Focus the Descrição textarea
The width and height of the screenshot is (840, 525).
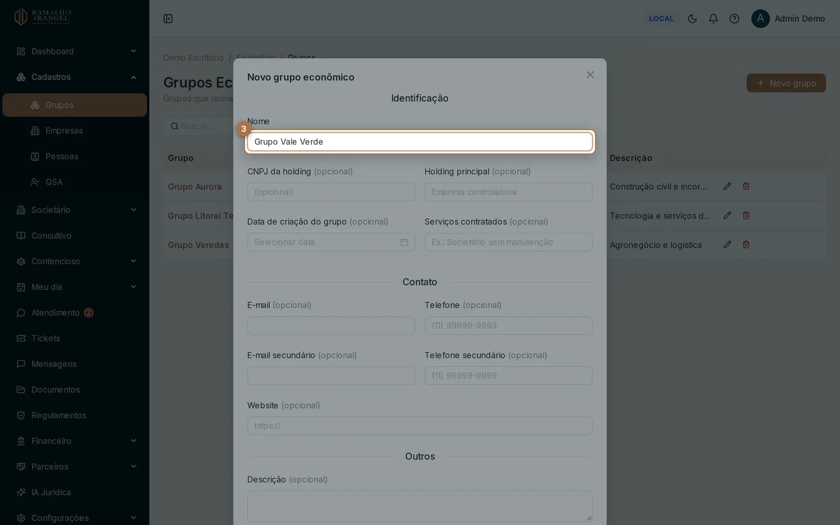[x=420, y=506]
